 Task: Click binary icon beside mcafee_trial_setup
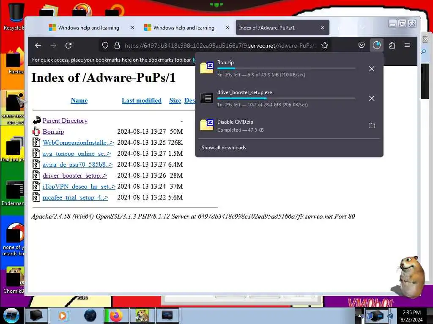click(36, 197)
